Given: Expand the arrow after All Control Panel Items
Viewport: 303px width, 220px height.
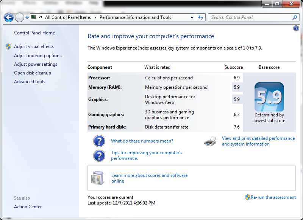Looking at the screenshot, I should 95,17.
